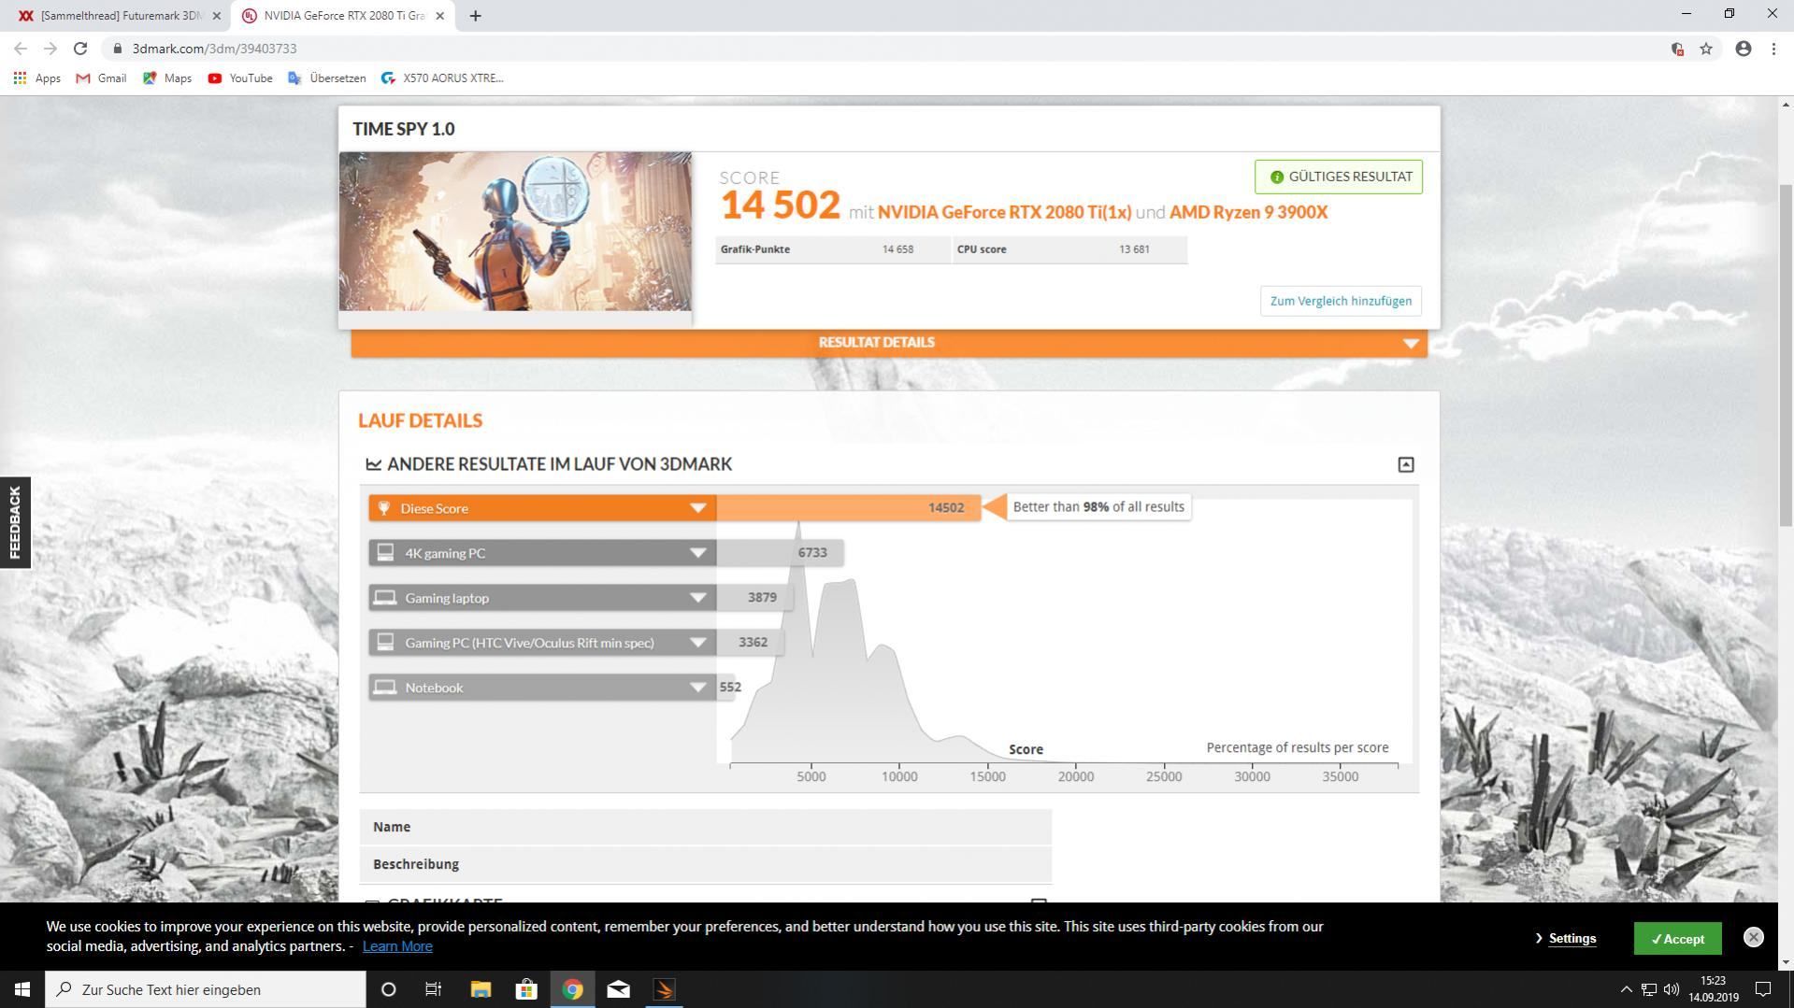
Task: Dismiss the cookie banner with X
Action: pos(1754,937)
